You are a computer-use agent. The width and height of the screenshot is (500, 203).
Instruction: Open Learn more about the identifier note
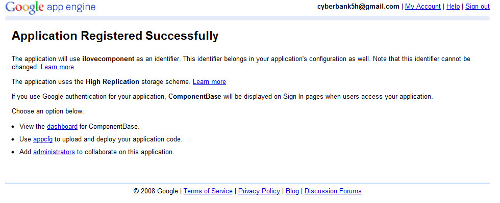(57, 67)
